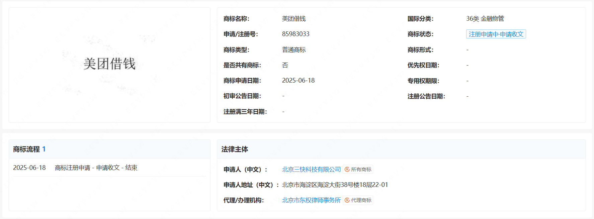Click the 是否共有商标 label

pyautogui.click(x=242, y=65)
